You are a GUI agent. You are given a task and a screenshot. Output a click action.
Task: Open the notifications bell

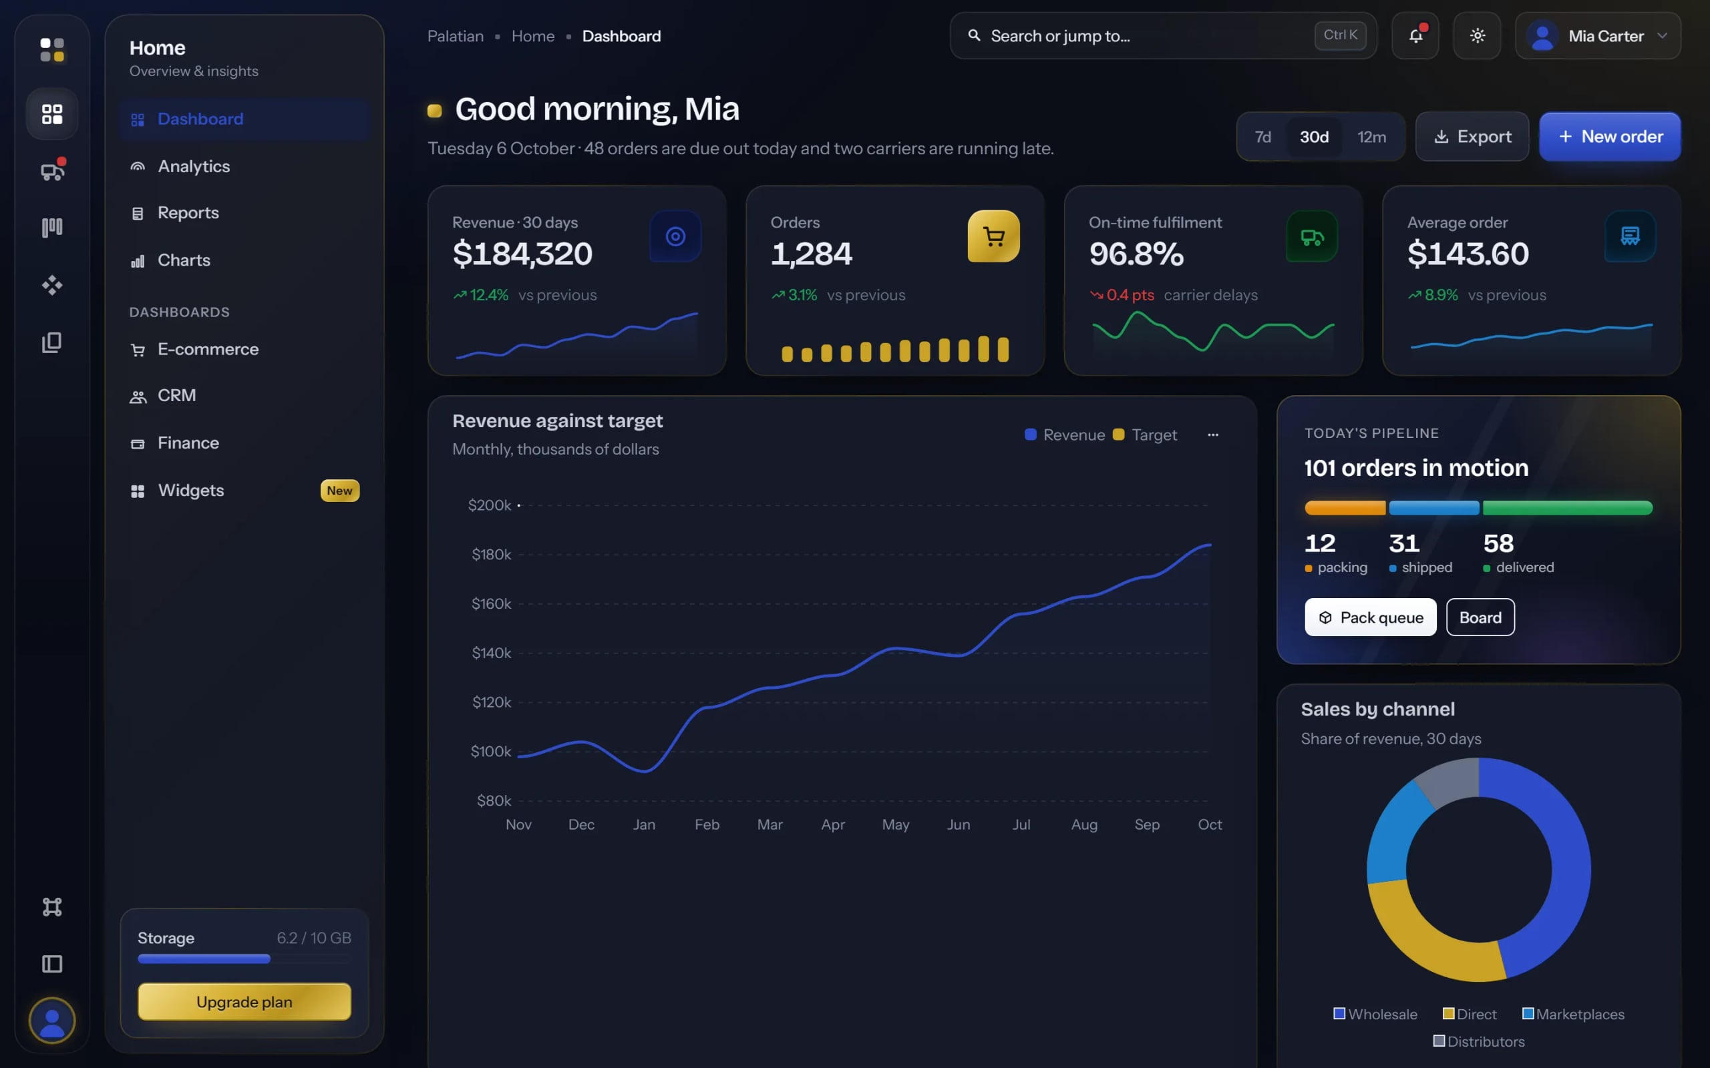click(x=1415, y=35)
